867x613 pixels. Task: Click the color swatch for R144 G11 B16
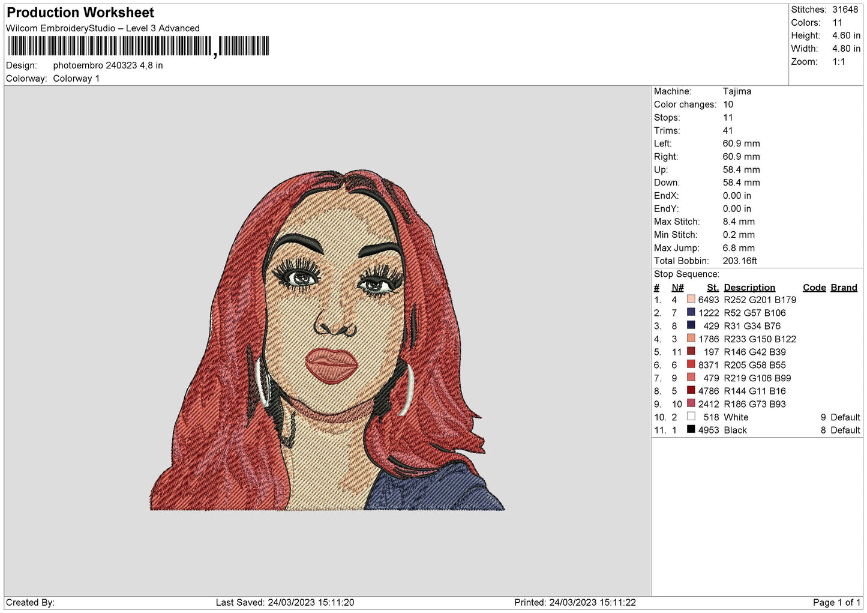pyautogui.click(x=691, y=390)
